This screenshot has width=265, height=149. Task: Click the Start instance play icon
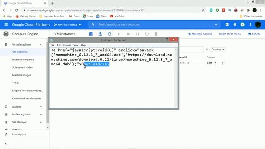119,34
